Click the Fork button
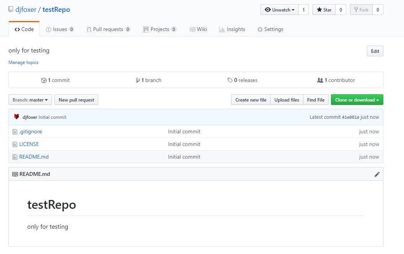This screenshot has width=404, height=254. 361,10
